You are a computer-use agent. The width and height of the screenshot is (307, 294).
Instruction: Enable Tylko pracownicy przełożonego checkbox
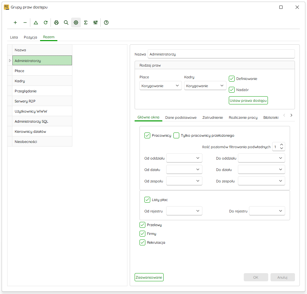click(176, 135)
